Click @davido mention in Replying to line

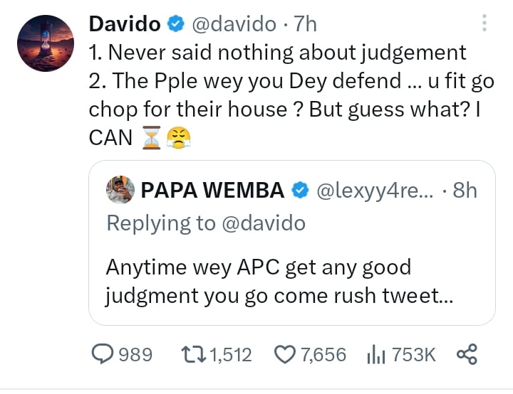point(263,223)
